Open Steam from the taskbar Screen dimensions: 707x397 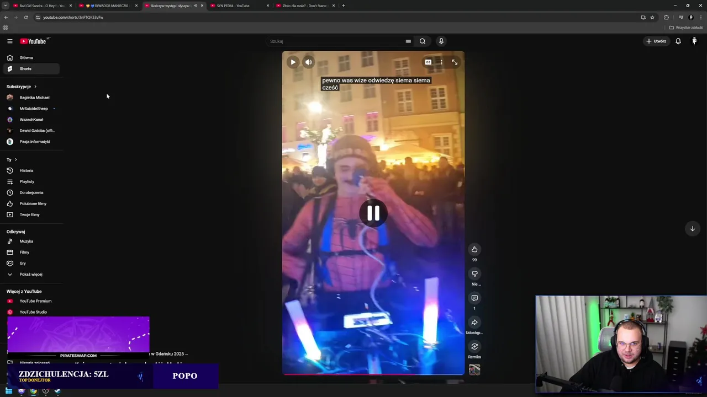(x=57, y=391)
